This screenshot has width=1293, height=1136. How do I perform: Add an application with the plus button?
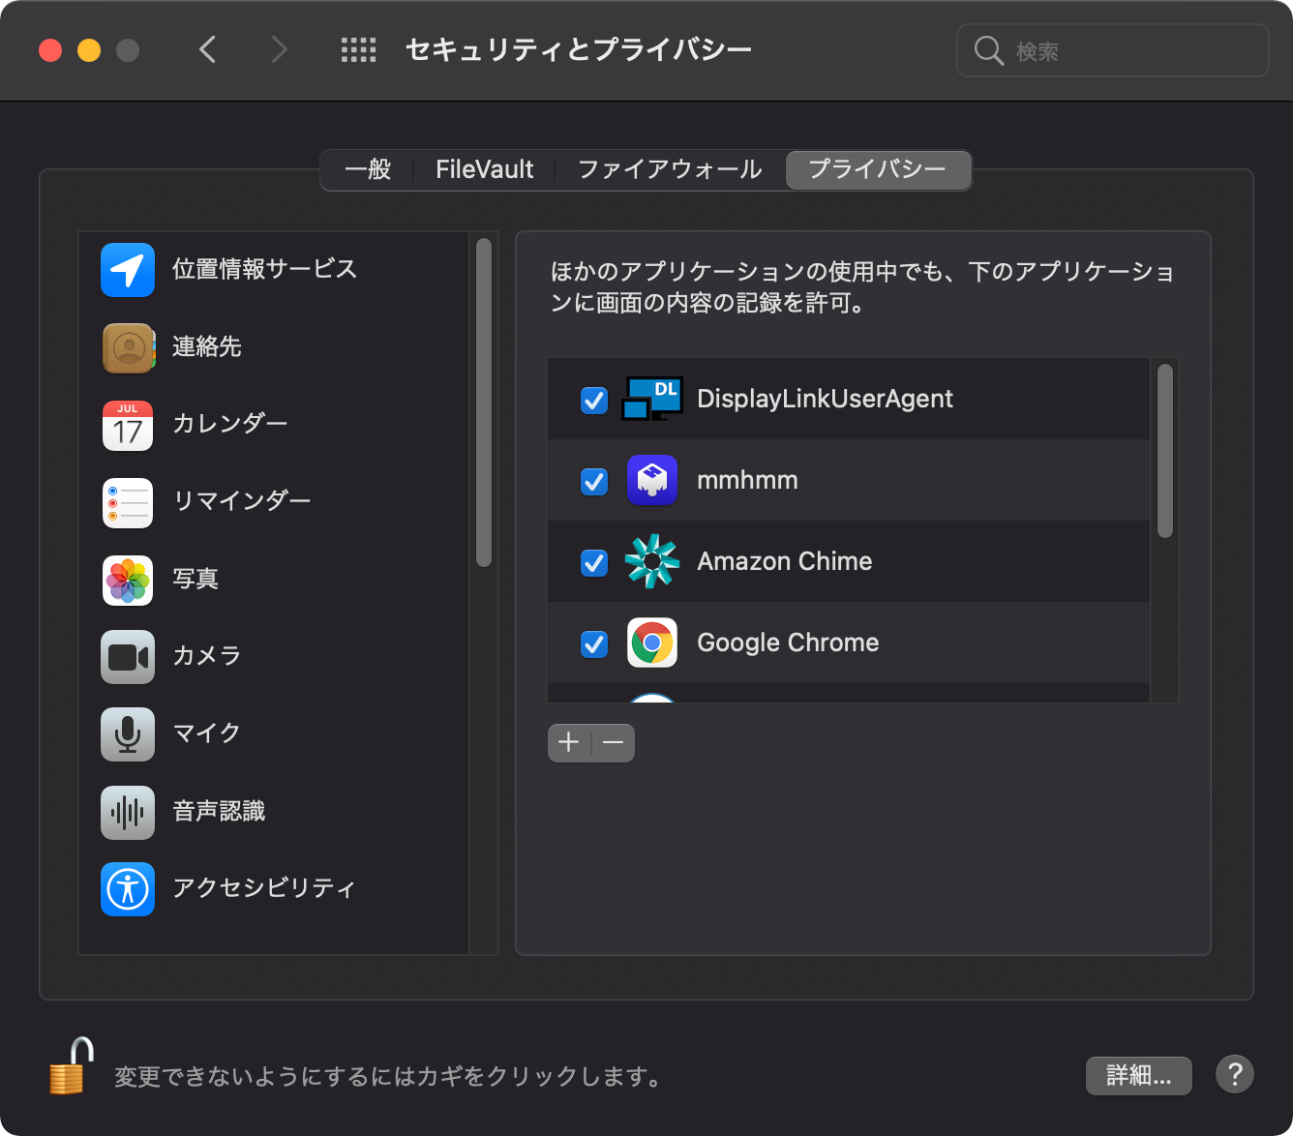click(x=569, y=743)
